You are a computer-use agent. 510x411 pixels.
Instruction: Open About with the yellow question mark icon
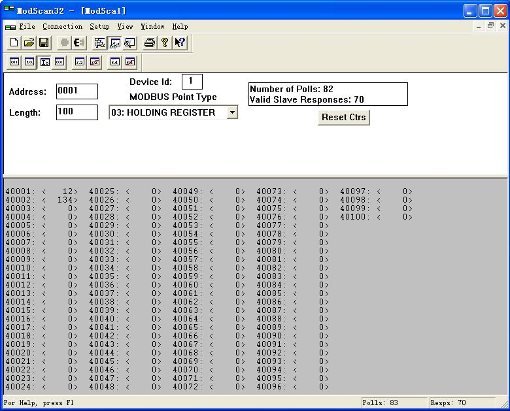(165, 42)
